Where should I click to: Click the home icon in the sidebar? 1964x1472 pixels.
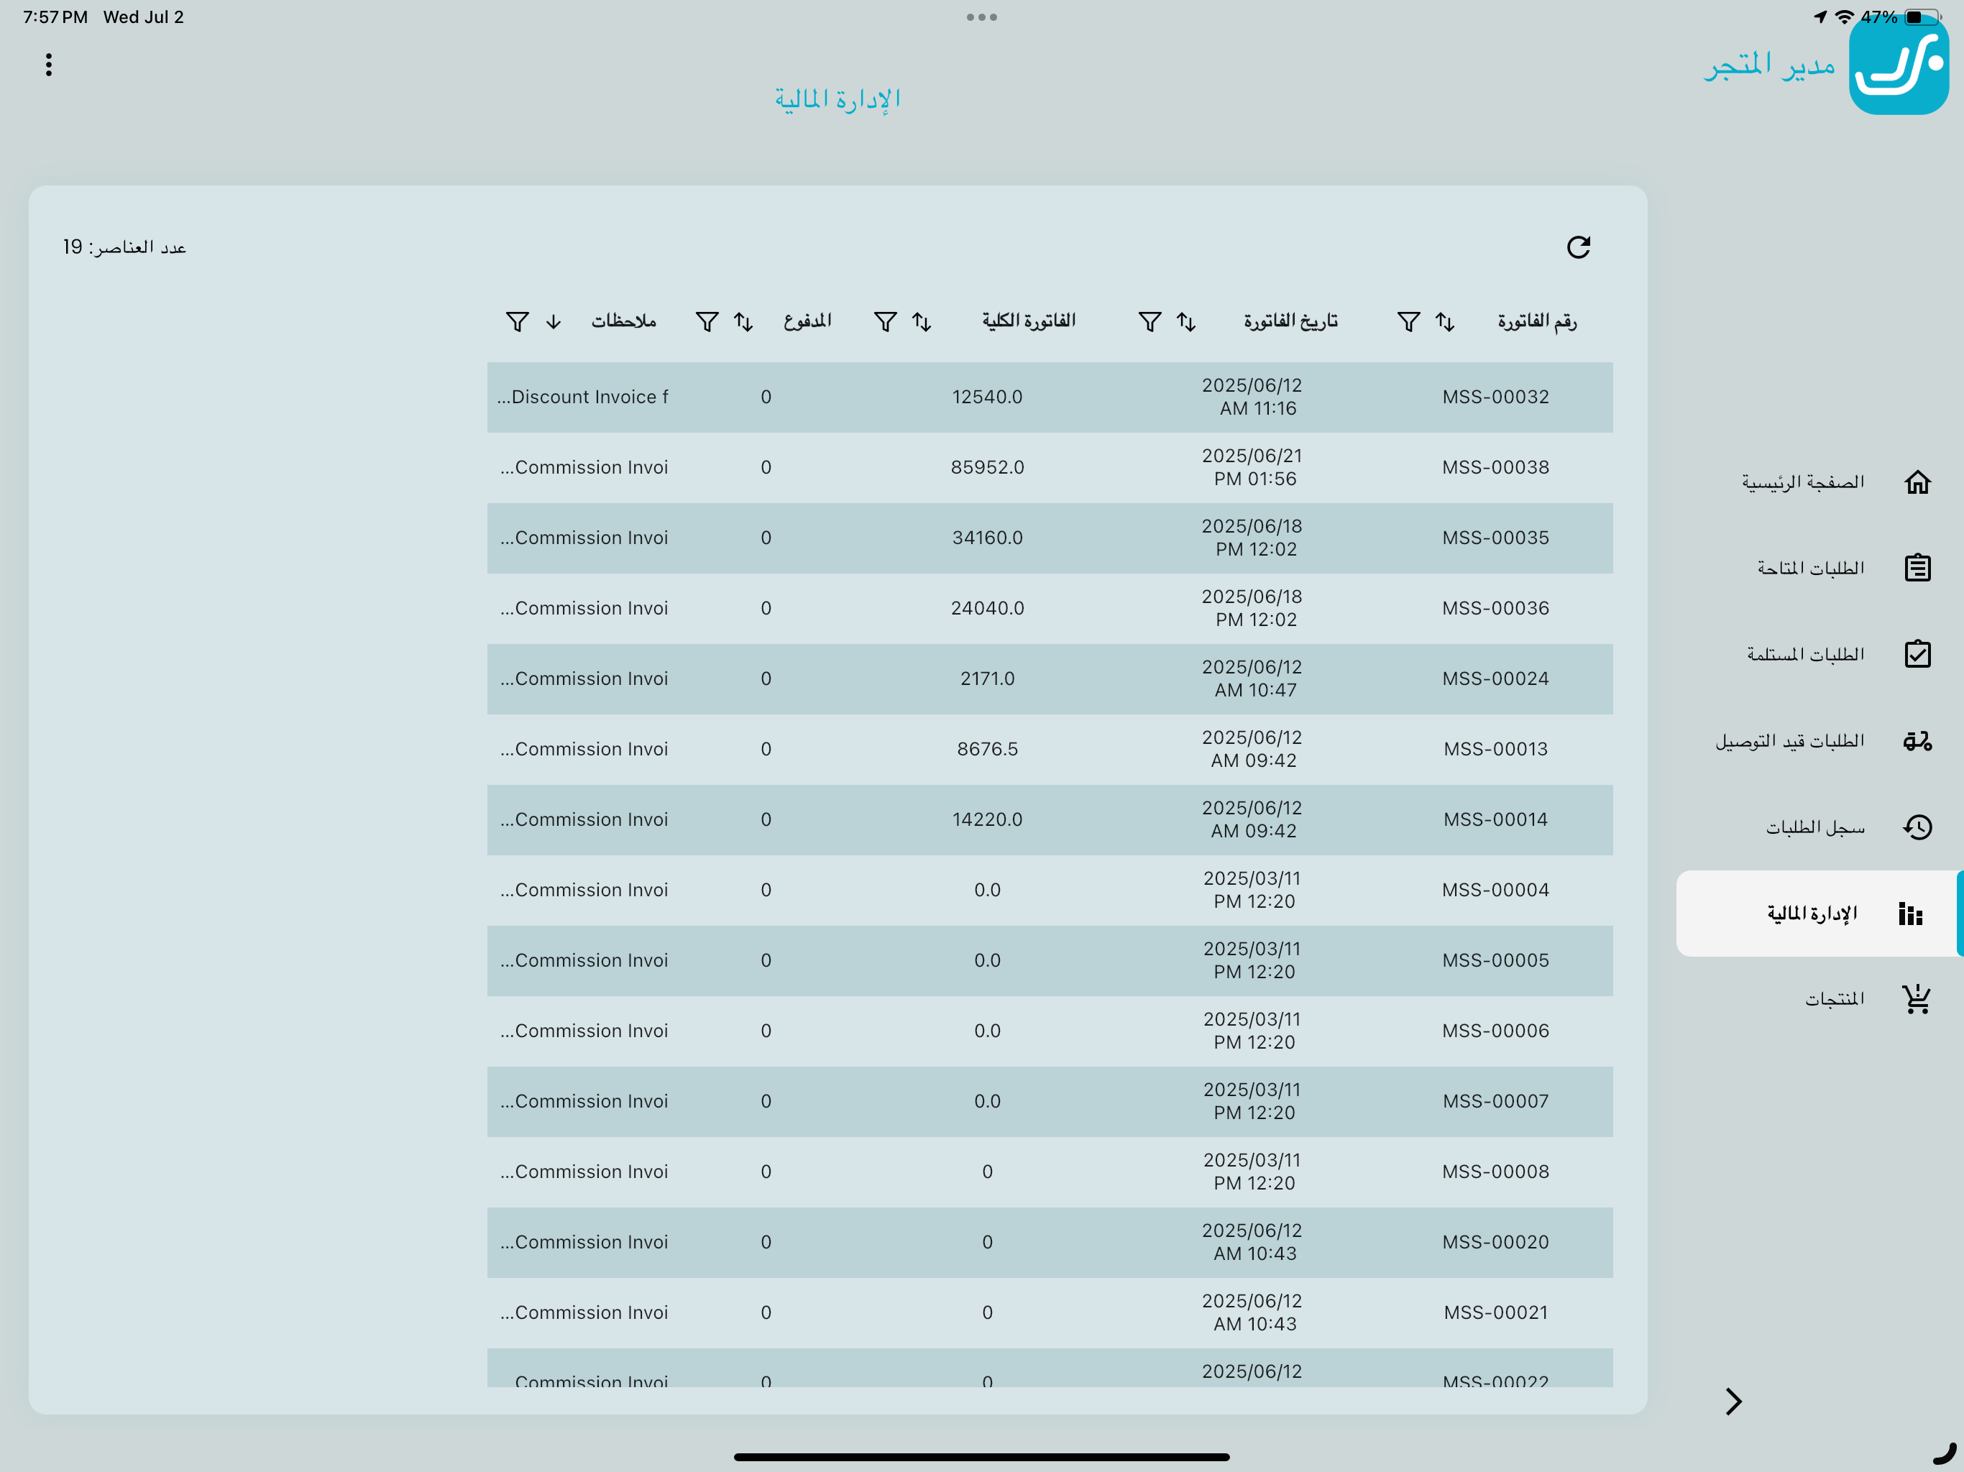(x=1917, y=482)
